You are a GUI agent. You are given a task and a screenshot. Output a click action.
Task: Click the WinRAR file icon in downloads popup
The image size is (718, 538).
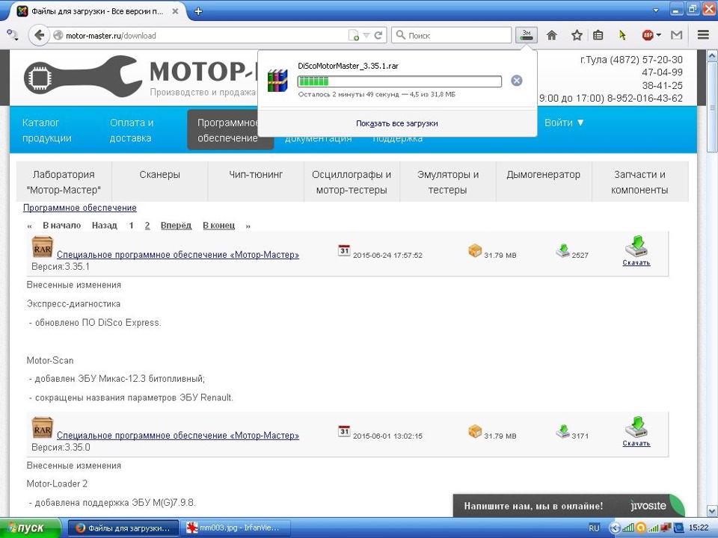277,80
